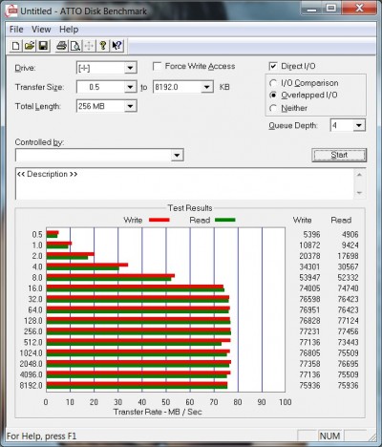The image size is (382, 447).
Task: Click the About question mark icon
Action: point(103,46)
